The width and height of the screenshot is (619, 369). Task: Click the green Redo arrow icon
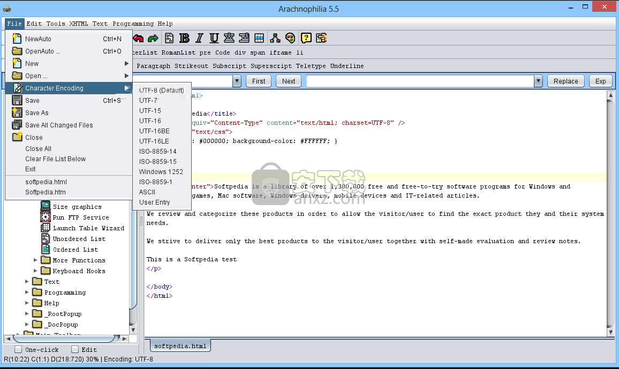coord(153,38)
